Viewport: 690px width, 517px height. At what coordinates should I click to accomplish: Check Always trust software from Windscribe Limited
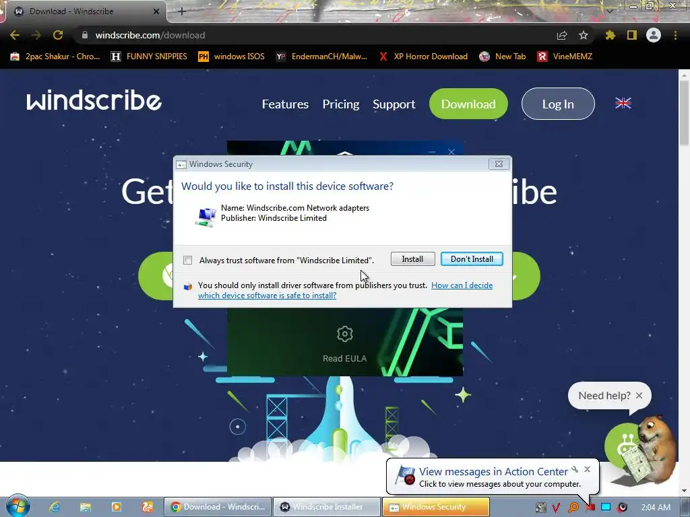click(188, 261)
